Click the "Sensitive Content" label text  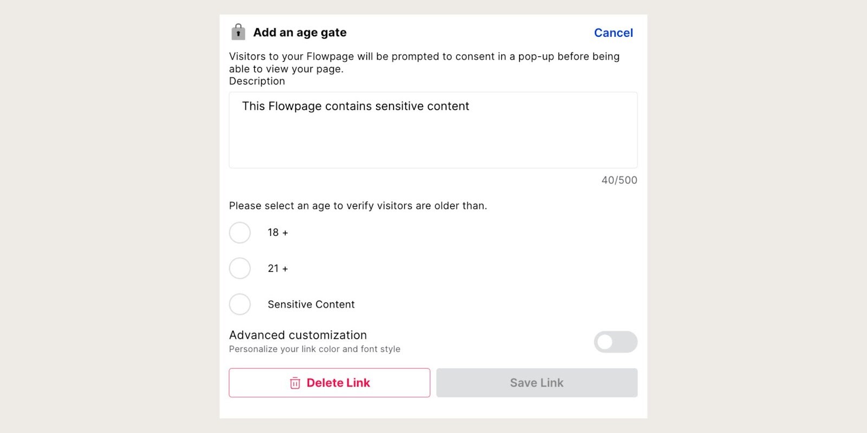click(311, 304)
